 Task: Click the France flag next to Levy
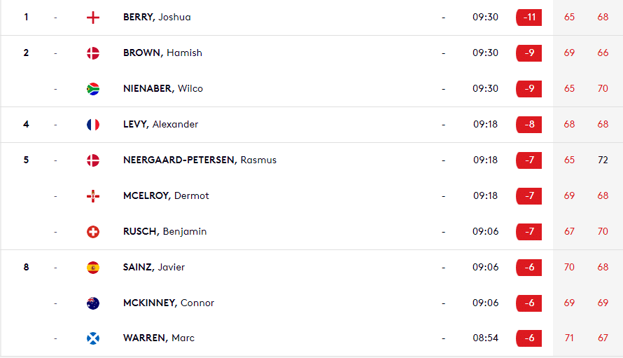(x=93, y=125)
